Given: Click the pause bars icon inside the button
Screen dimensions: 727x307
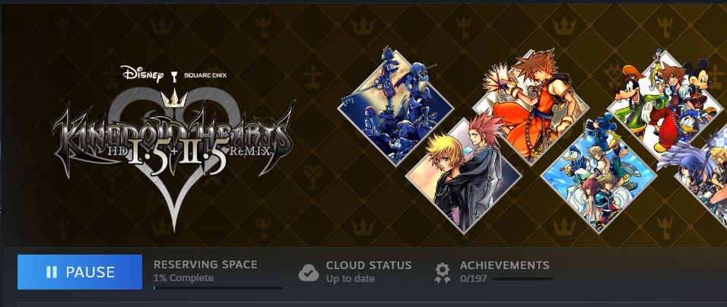Looking at the screenshot, I should [x=52, y=272].
